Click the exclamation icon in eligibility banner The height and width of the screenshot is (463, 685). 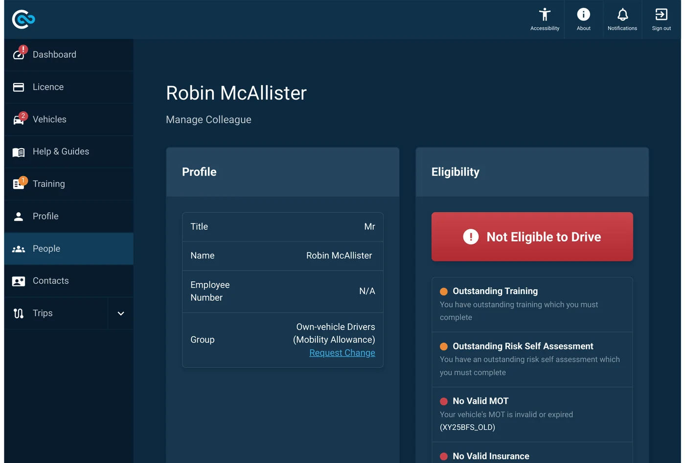[x=471, y=237]
